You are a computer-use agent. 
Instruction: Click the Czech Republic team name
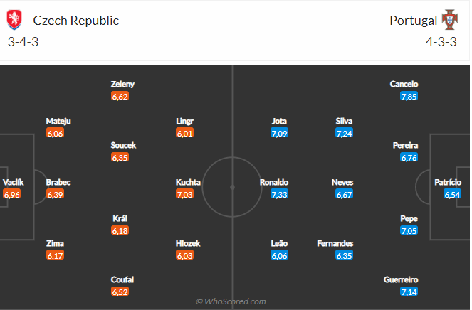pos(75,21)
